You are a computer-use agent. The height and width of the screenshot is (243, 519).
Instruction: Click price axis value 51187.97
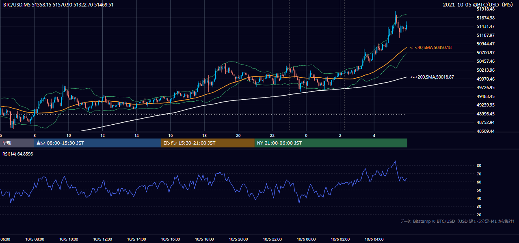coord(486,35)
